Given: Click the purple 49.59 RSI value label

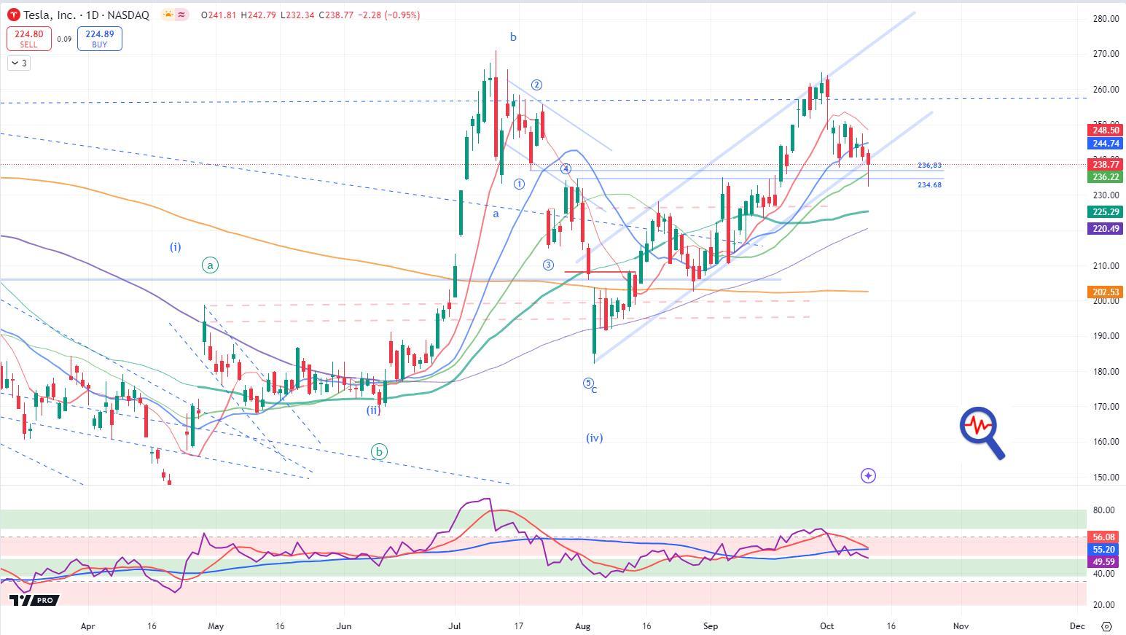Looking at the screenshot, I should pos(1104,562).
